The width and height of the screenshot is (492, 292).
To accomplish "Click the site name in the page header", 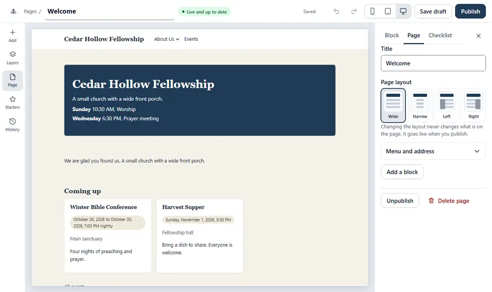I will pyautogui.click(x=104, y=39).
